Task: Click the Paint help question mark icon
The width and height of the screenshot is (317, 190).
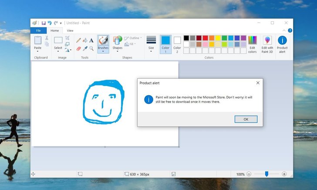Action: 290,30
